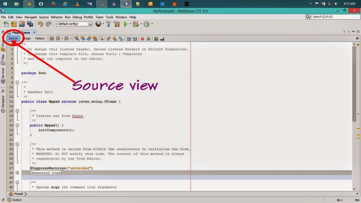Click the Find Selection magnifier icon
The image size is (361, 203).
point(77,38)
